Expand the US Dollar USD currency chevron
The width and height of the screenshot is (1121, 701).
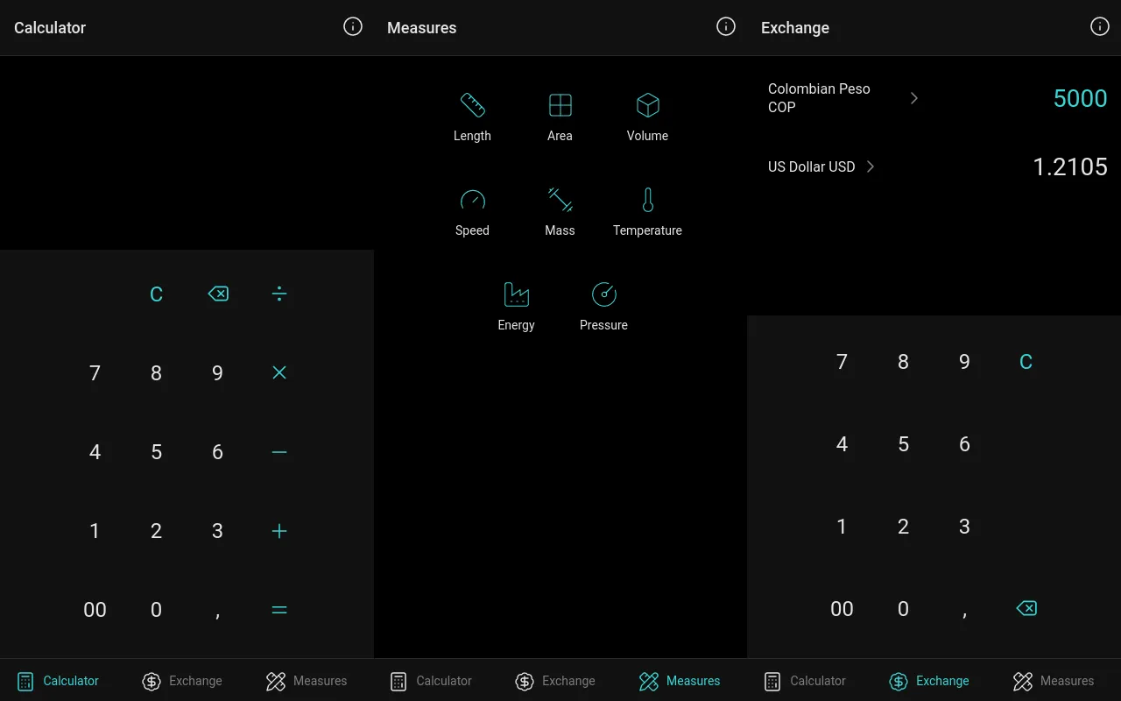click(x=871, y=166)
